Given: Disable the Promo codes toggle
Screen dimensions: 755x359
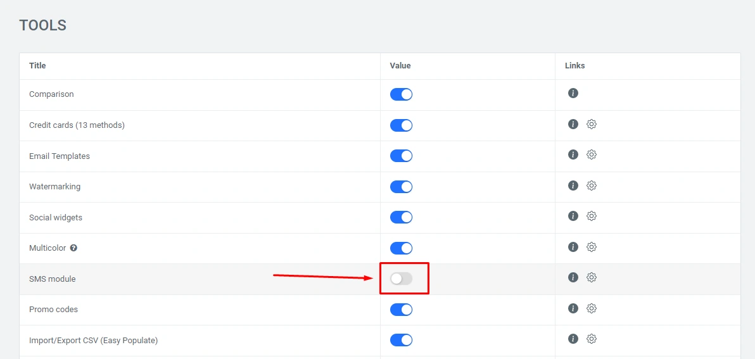Looking at the screenshot, I should pos(401,310).
